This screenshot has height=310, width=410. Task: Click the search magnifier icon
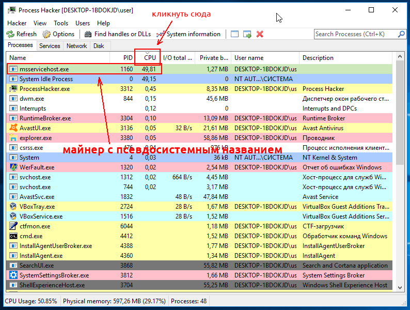[401, 34]
